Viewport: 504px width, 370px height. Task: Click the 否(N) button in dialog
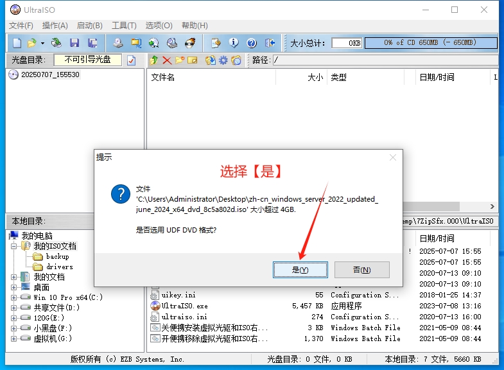(362, 270)
